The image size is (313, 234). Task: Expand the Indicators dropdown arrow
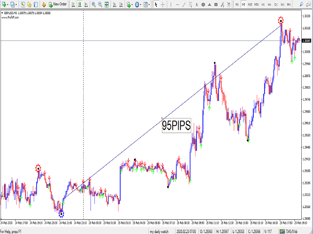133,4
